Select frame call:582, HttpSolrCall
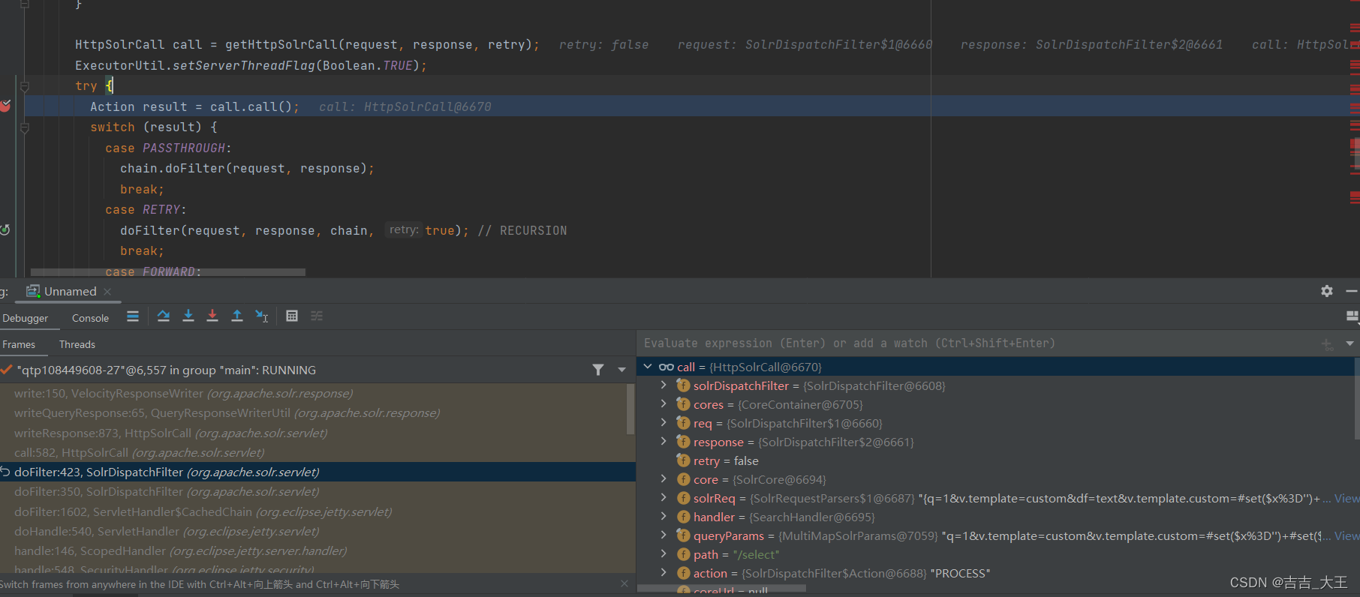The height and width of the screenshot is (597, 1360). pyautogui.click(x=139, y=452)
